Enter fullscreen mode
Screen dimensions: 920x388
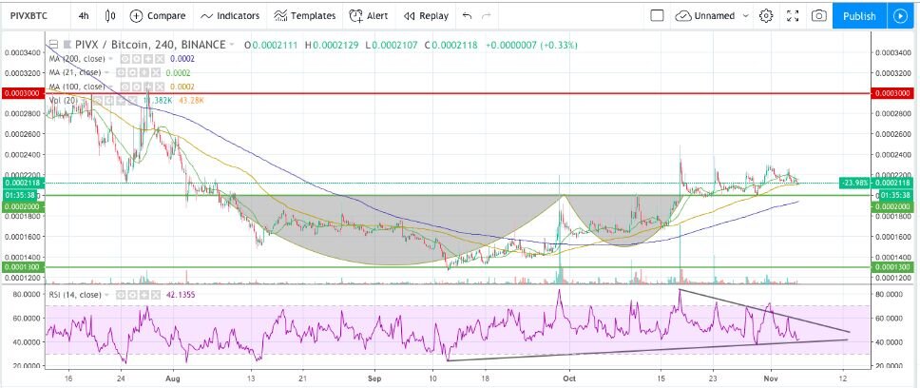coord(793,16)
